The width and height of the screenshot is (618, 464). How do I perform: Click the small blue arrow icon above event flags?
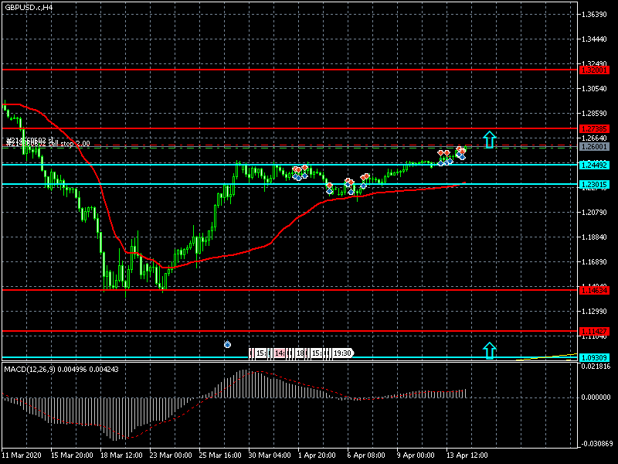pos(227,344)
